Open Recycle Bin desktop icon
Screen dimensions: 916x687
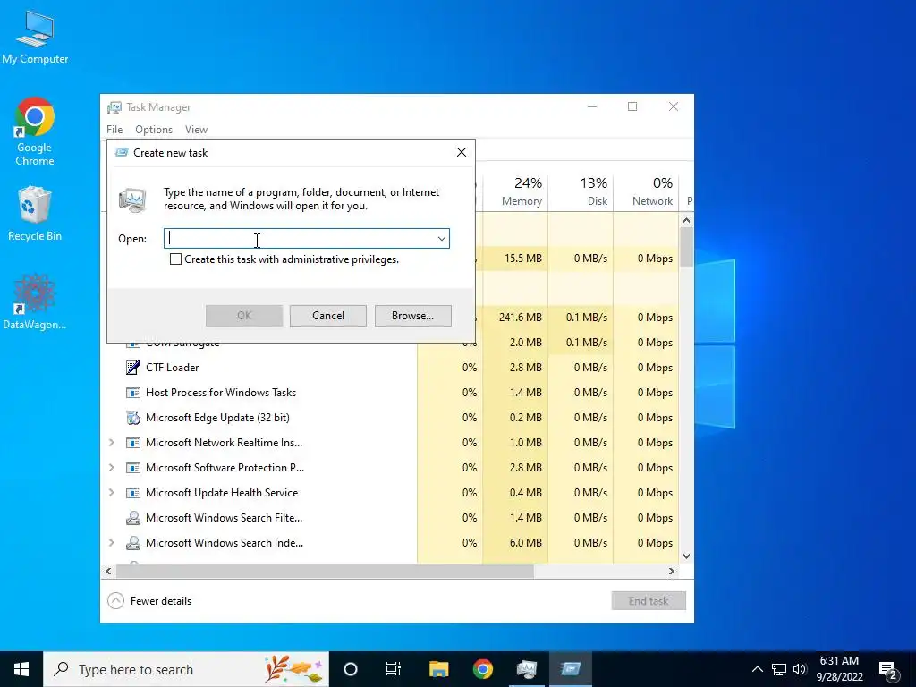point(35,213)
